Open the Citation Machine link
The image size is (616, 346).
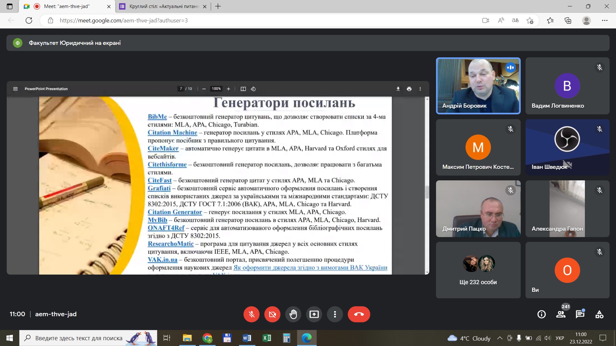172,132
